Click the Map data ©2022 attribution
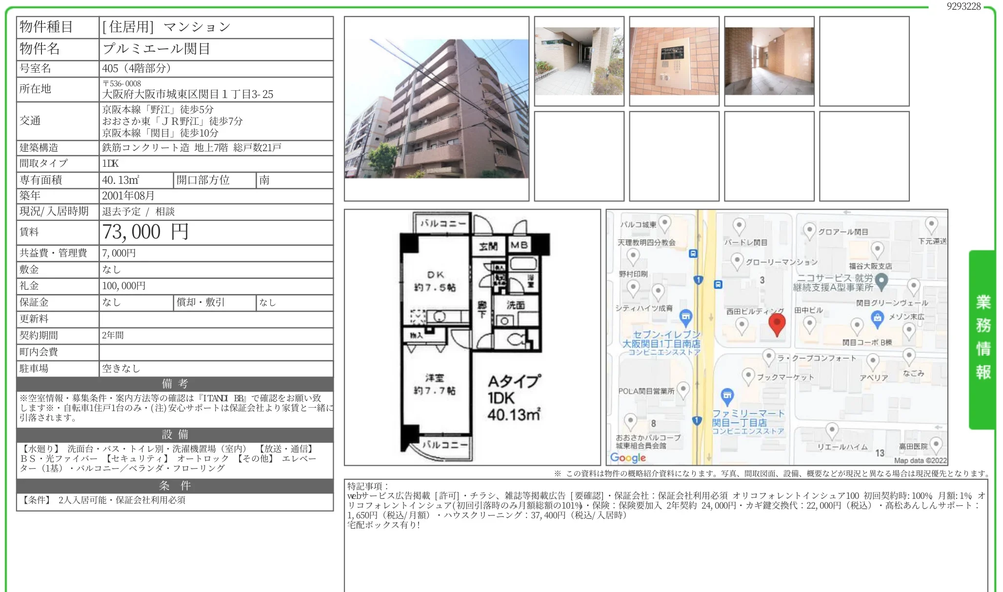This screenshot has height=592, width=1003. click(x=920, y=460)
